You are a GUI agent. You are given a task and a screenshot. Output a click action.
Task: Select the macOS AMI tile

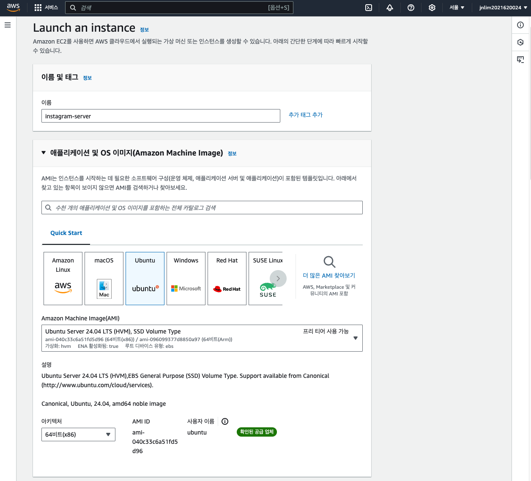104,279
